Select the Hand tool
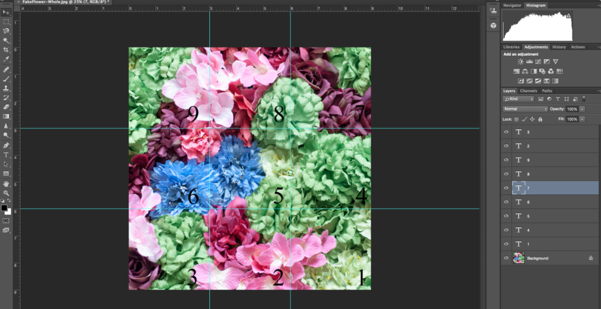 click(x=6, y=184)
